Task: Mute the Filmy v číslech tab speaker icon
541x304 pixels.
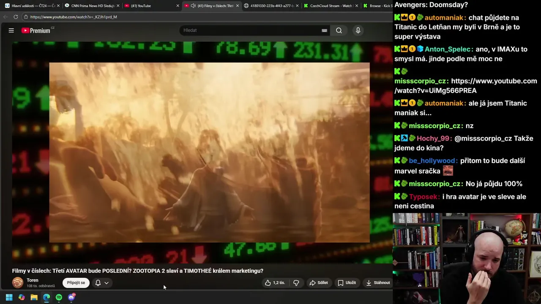Action: coord(193,6)
